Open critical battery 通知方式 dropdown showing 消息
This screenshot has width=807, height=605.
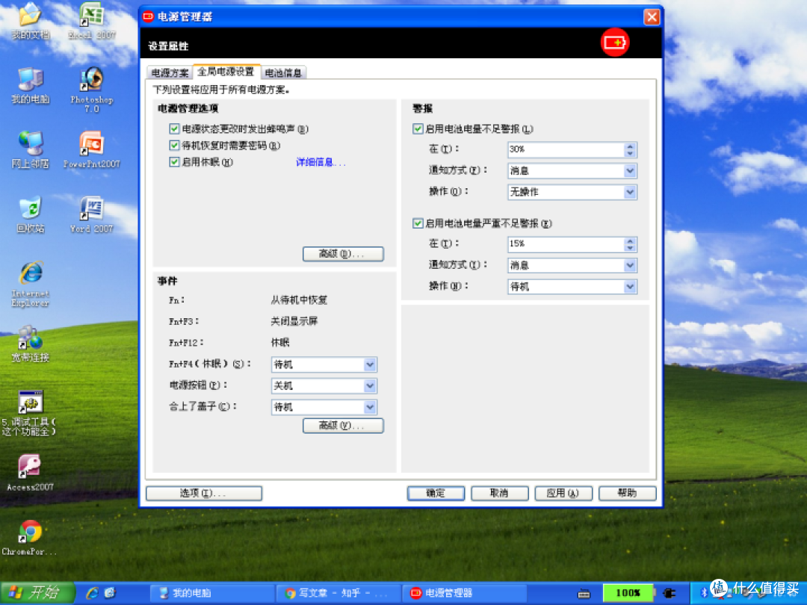(x=572, y=265)
